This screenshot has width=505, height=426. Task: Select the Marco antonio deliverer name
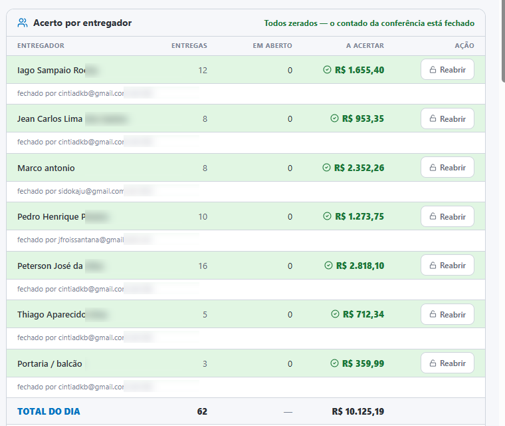pos(46,168)
